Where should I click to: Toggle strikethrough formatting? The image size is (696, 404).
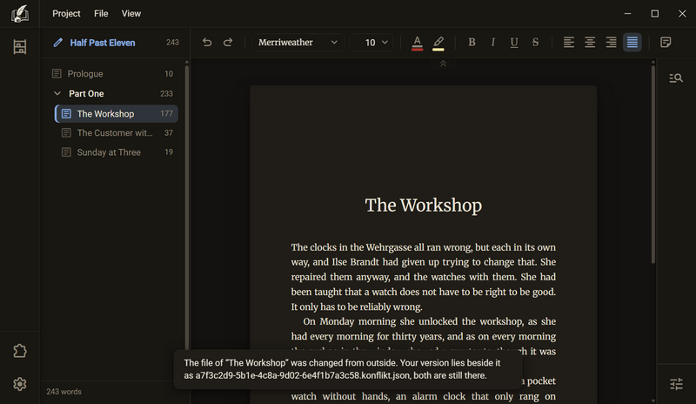[x=535, y=42]
